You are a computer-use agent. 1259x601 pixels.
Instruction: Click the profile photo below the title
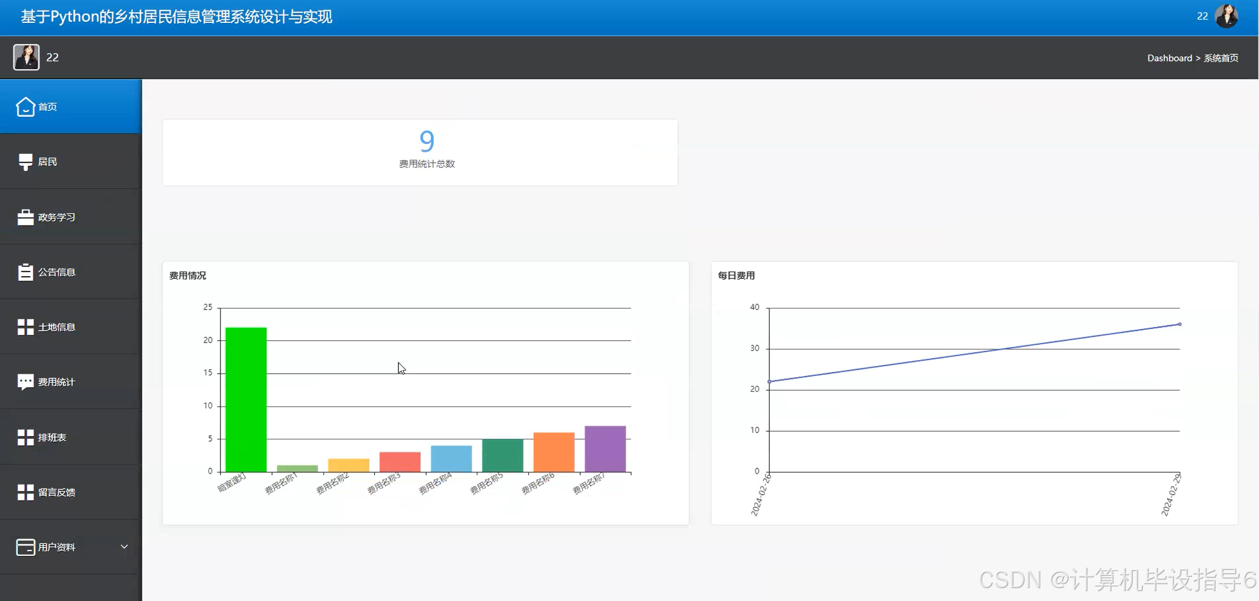point(26,57)
